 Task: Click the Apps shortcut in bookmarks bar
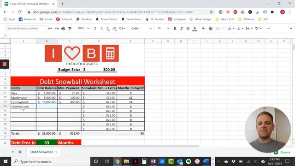[9, 19]
